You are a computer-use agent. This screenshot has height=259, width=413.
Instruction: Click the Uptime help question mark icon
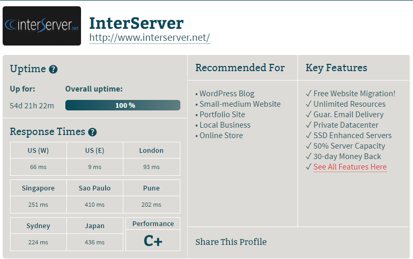pyautogui.click(x=53, y=70)
